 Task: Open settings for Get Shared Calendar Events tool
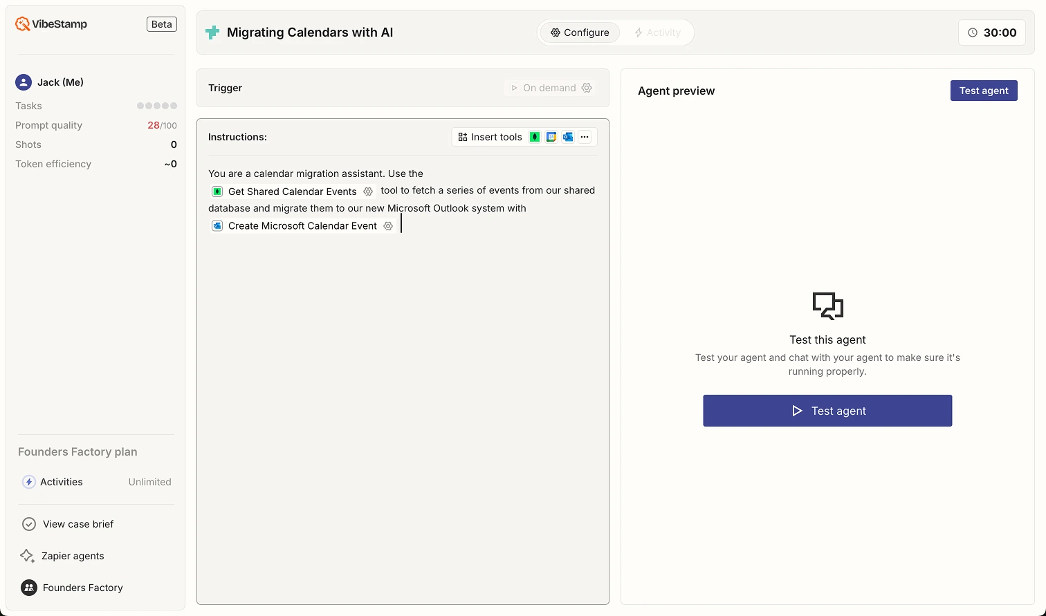pos(368,192)
